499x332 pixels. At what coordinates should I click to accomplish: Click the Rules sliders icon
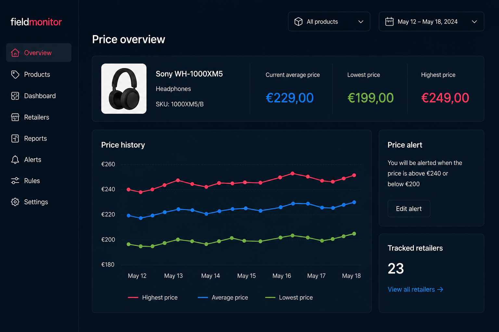pyautogui.click(x=15, y=181)
